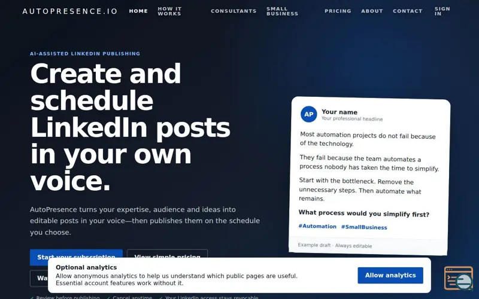
Task: Open the About nav link
Action: coord(372,11)
